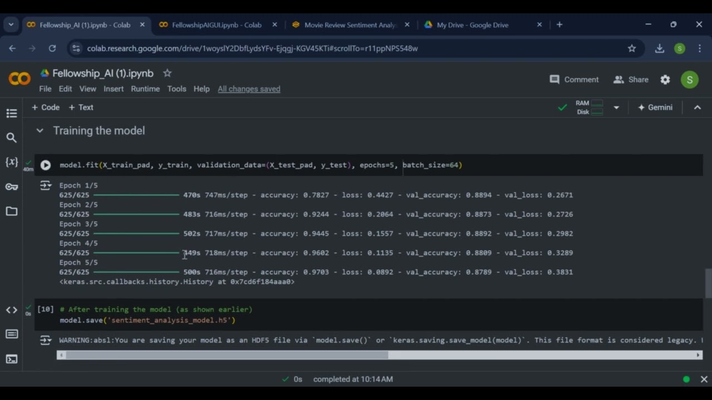
Task: Click the model.save code line
Action: tap(147, 321)
